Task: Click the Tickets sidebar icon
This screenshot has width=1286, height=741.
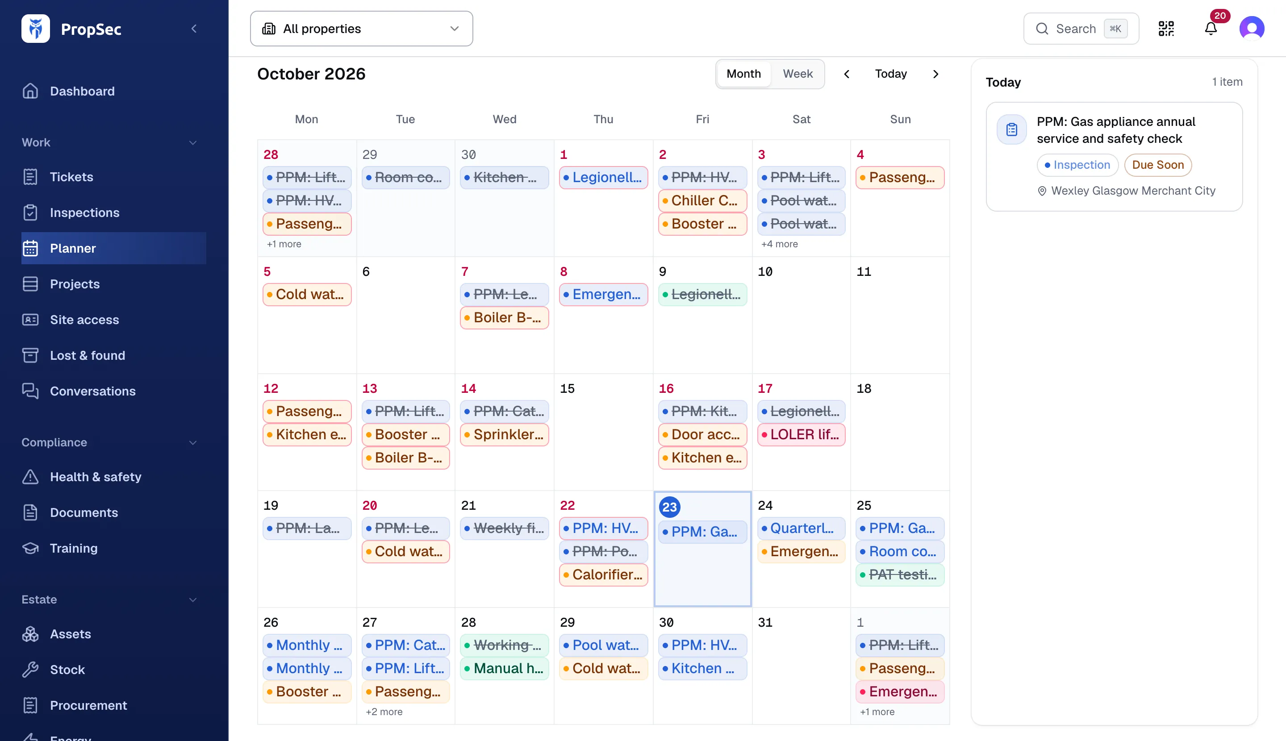Action: click(x=30, y=177)
